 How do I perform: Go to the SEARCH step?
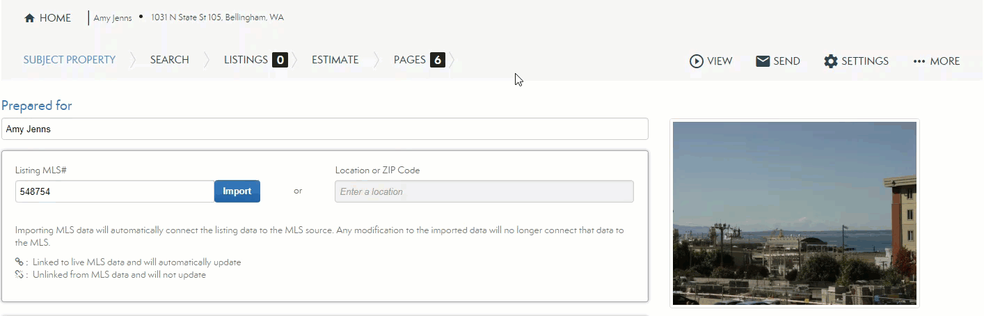click(169, 60)
